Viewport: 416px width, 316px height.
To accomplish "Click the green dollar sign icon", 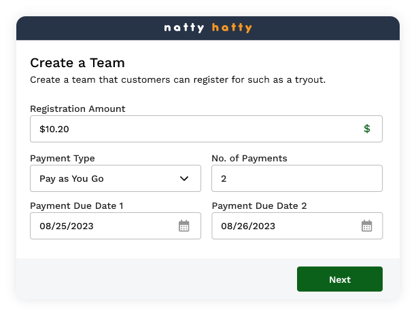I will (367, 129).
